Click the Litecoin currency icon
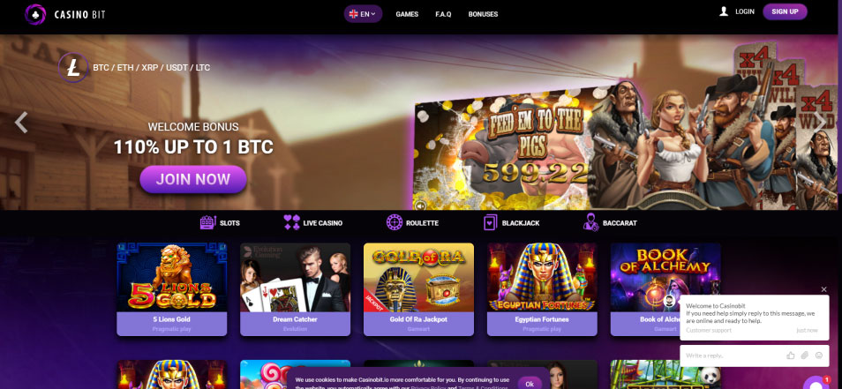 tap(73, 68)
